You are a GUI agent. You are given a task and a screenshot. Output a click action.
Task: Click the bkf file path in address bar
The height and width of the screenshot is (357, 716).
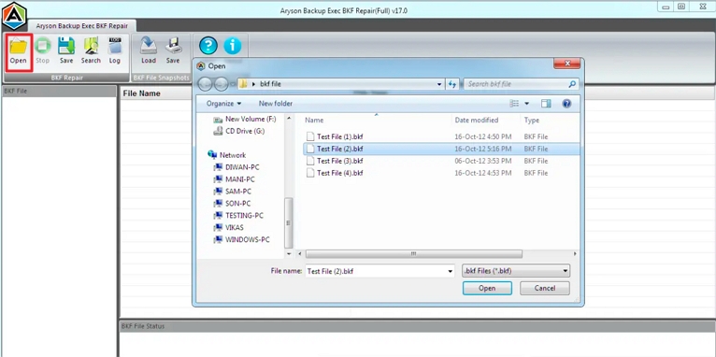[x=270, y=84]
